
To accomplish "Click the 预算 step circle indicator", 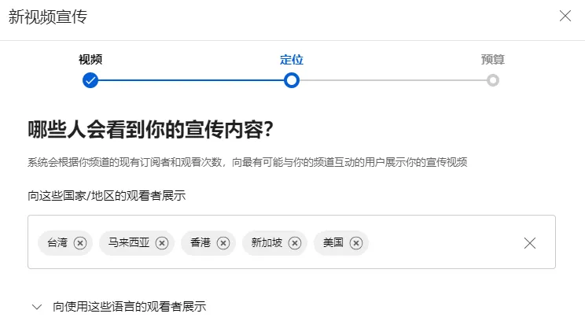I will [492, 80].
